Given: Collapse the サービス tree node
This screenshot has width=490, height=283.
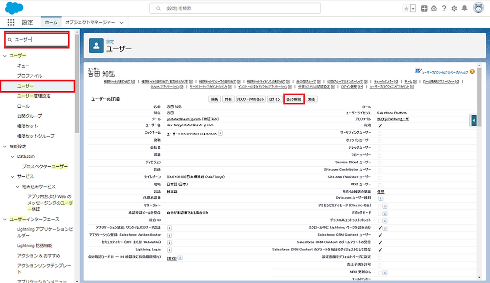Looking at the screenshot, I should tap(12, 177).
